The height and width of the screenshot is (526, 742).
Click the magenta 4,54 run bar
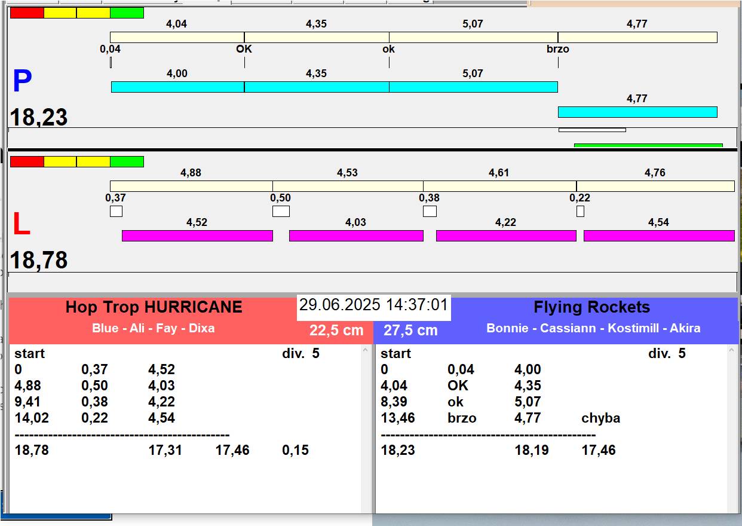click(x=658, y=236)
